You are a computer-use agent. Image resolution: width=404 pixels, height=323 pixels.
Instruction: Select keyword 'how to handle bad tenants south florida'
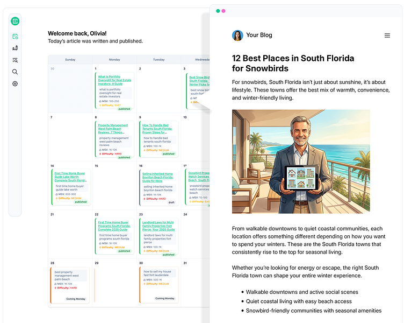[x=159, y=139]
